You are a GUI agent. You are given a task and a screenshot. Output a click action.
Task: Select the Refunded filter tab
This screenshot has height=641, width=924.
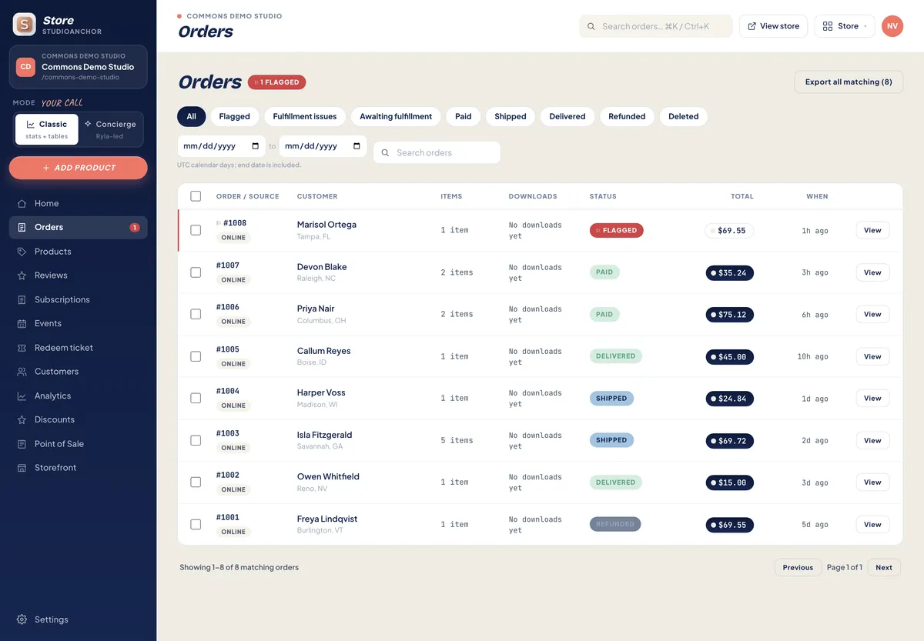click(627, 117)
